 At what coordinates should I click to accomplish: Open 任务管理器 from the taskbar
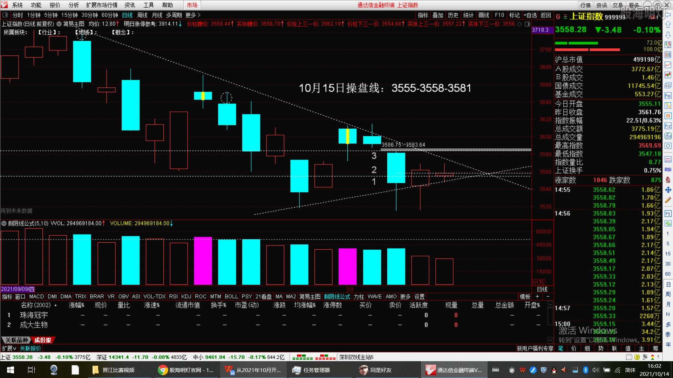(x=311, y=370)
